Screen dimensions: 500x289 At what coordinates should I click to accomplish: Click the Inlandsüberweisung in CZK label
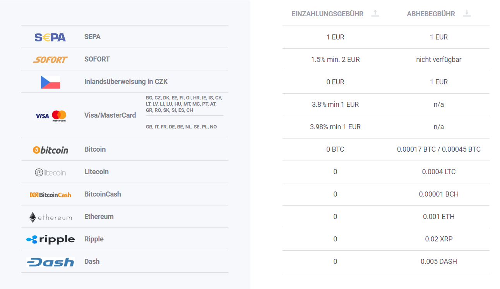[126, 82]
